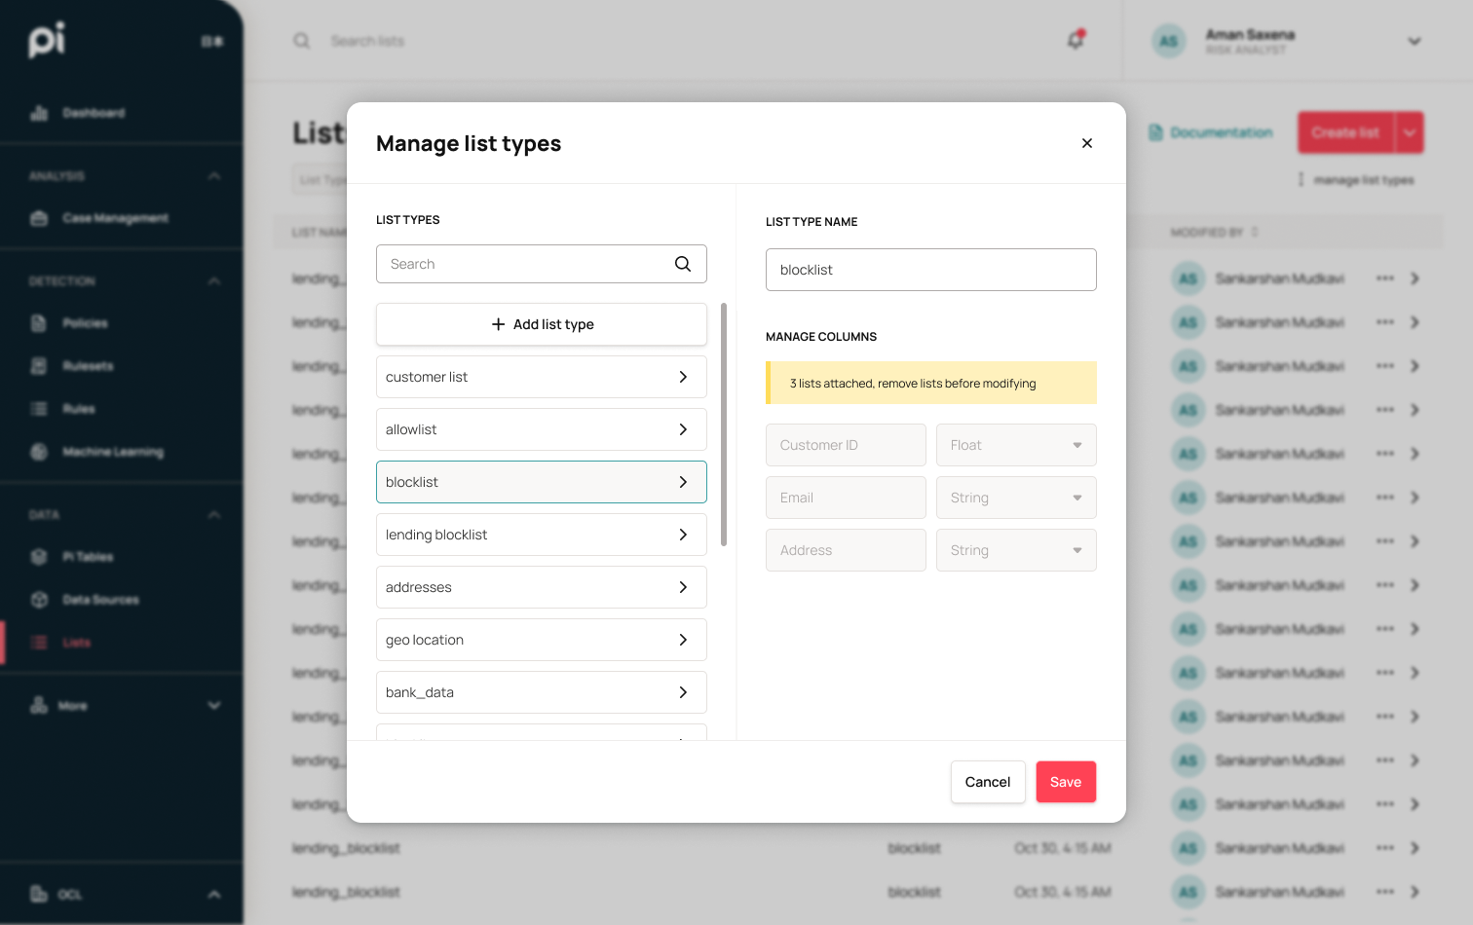Click the Customer ID column field
Viewport: 1473px width, 925px height.
tap(846, 445)
